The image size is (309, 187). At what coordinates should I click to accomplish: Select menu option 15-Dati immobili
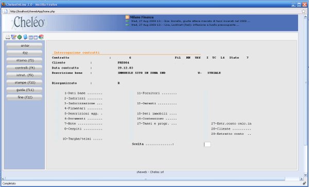pyautogui.click(x=157, y=114)
